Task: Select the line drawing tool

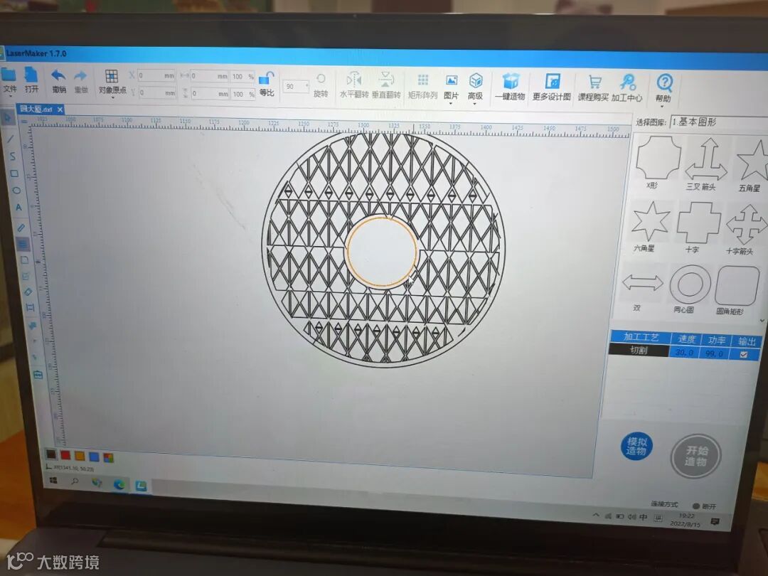Action: click(10, 139)
